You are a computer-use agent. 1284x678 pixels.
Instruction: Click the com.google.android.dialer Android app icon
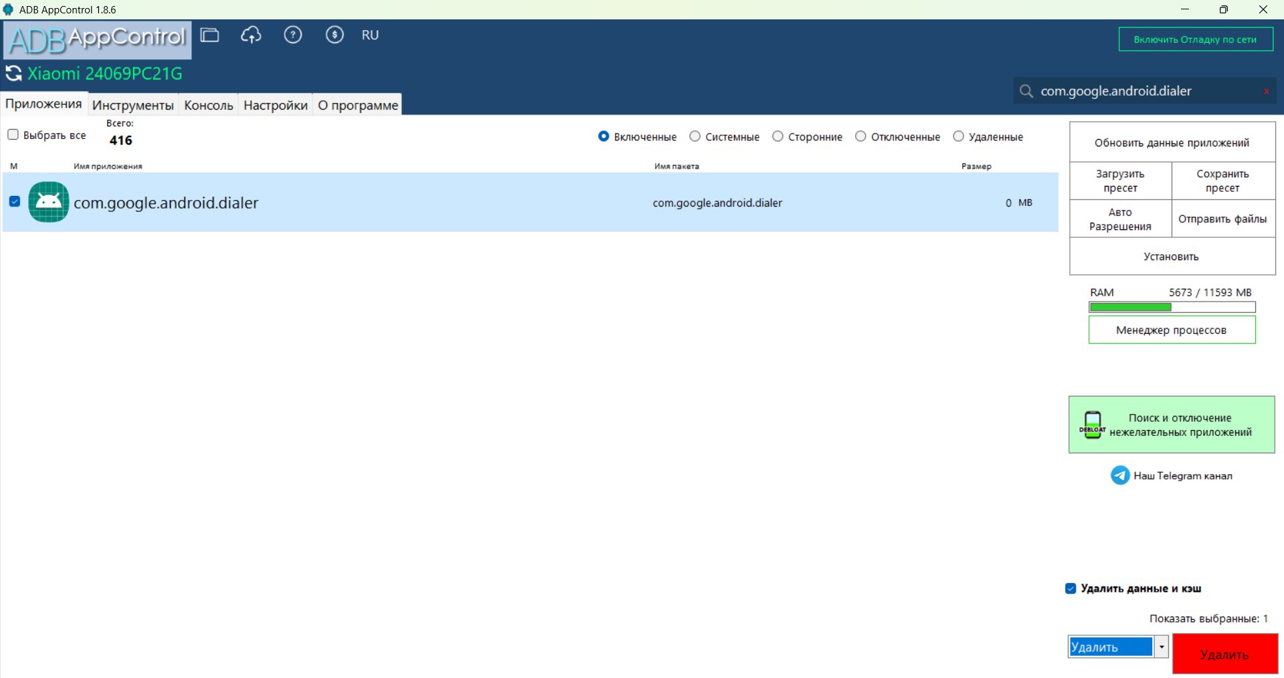[x=49, y=202]
